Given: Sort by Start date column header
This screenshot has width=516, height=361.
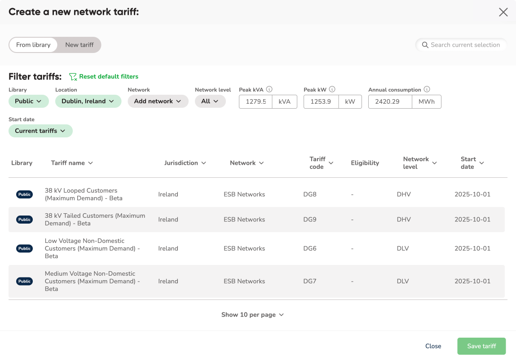Looking at the screenshot, I should 472,163.
